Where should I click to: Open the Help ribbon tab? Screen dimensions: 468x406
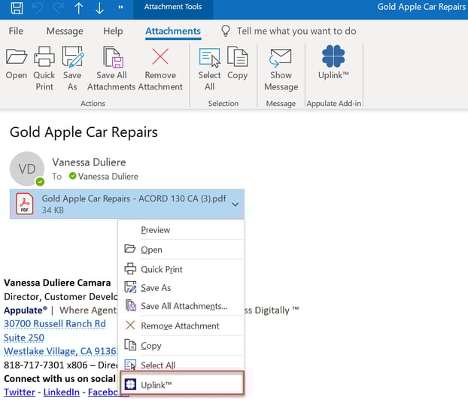coord(113,31)
